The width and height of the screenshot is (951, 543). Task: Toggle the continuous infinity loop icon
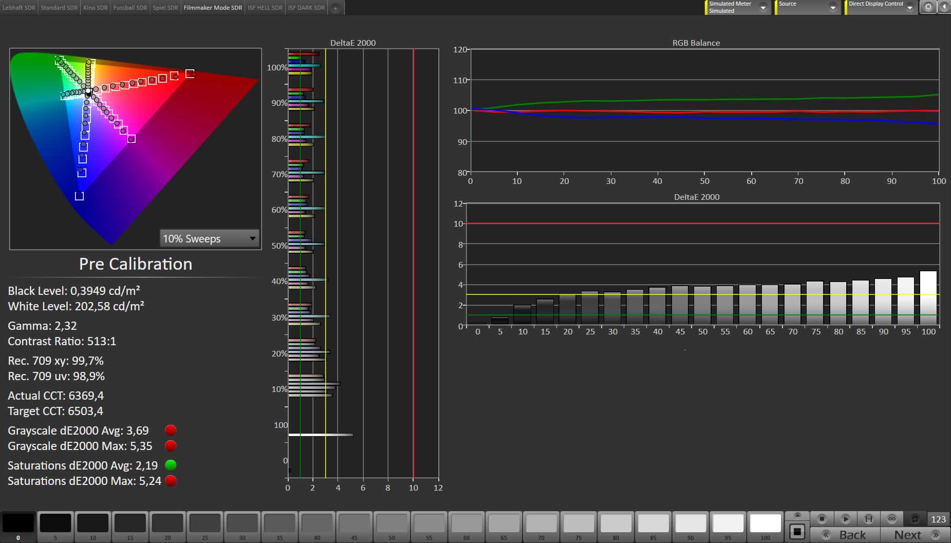point(891,519)
